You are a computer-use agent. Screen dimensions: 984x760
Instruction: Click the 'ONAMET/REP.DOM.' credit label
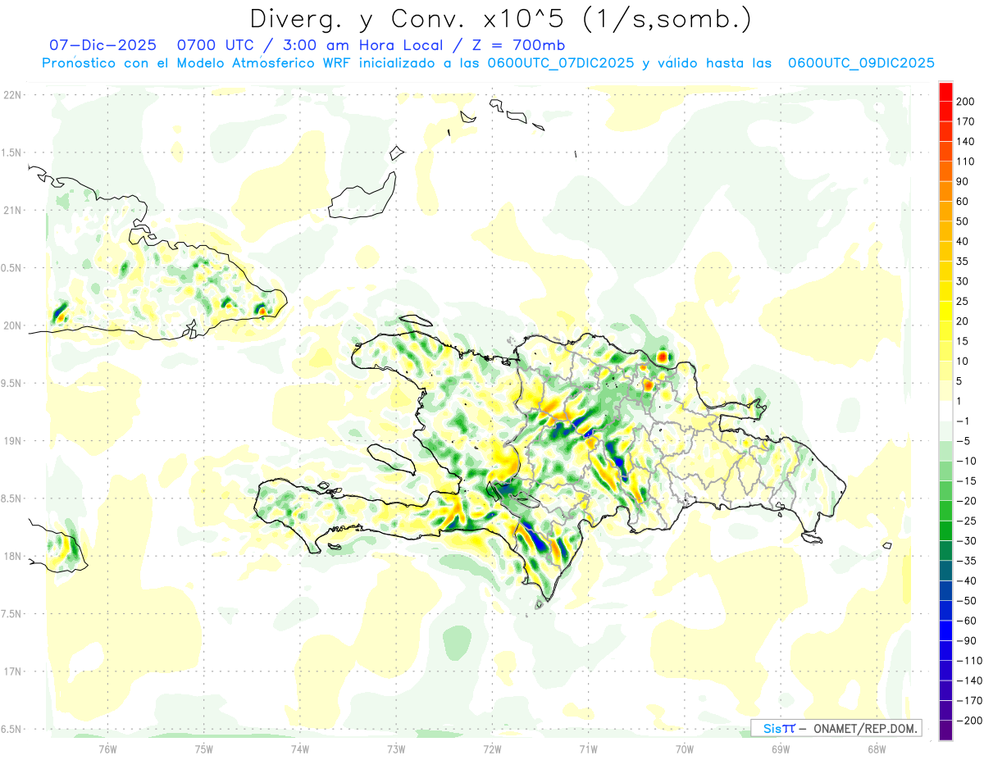[x=865, y=728]
